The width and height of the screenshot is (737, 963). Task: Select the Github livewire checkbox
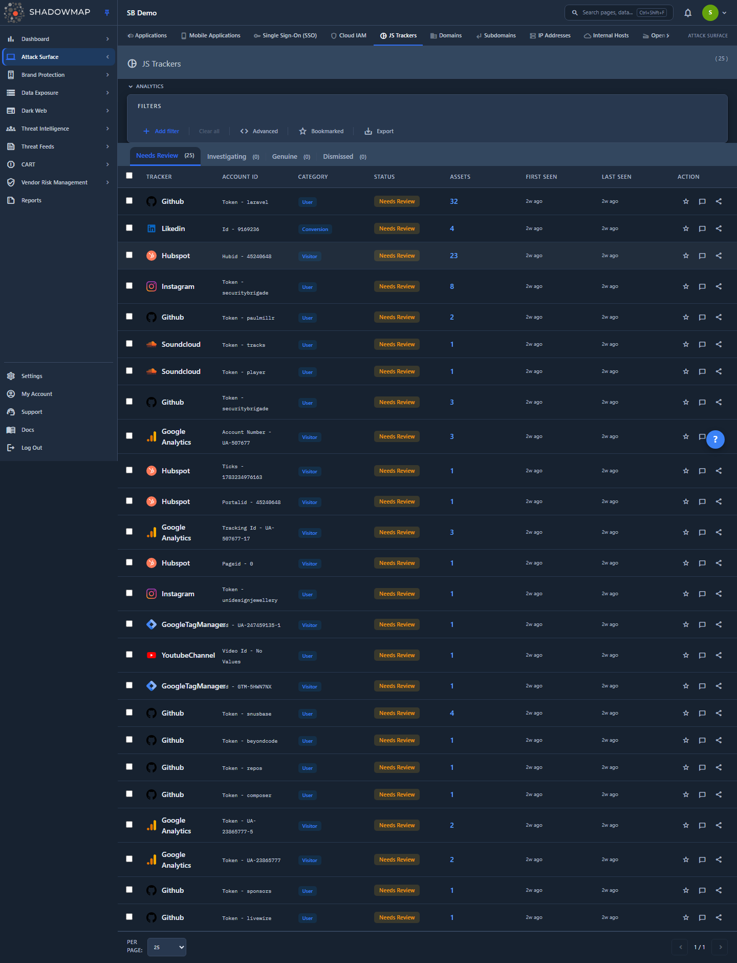coord(129,917)
